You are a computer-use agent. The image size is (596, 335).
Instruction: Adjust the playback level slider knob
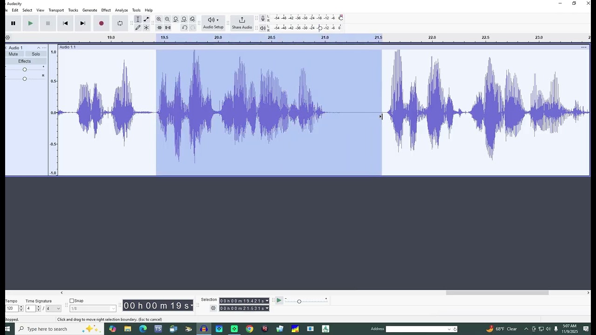click(x=320, y=28)
